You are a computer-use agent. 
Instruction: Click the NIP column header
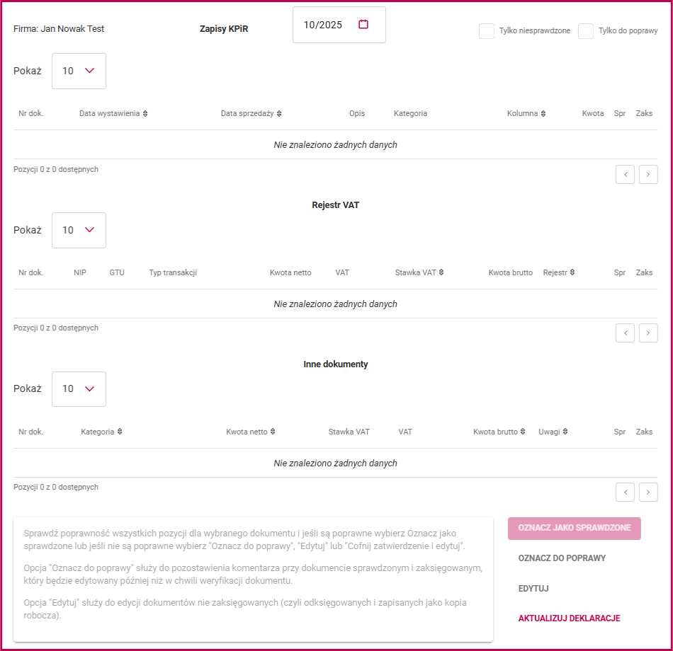(80, 272)
